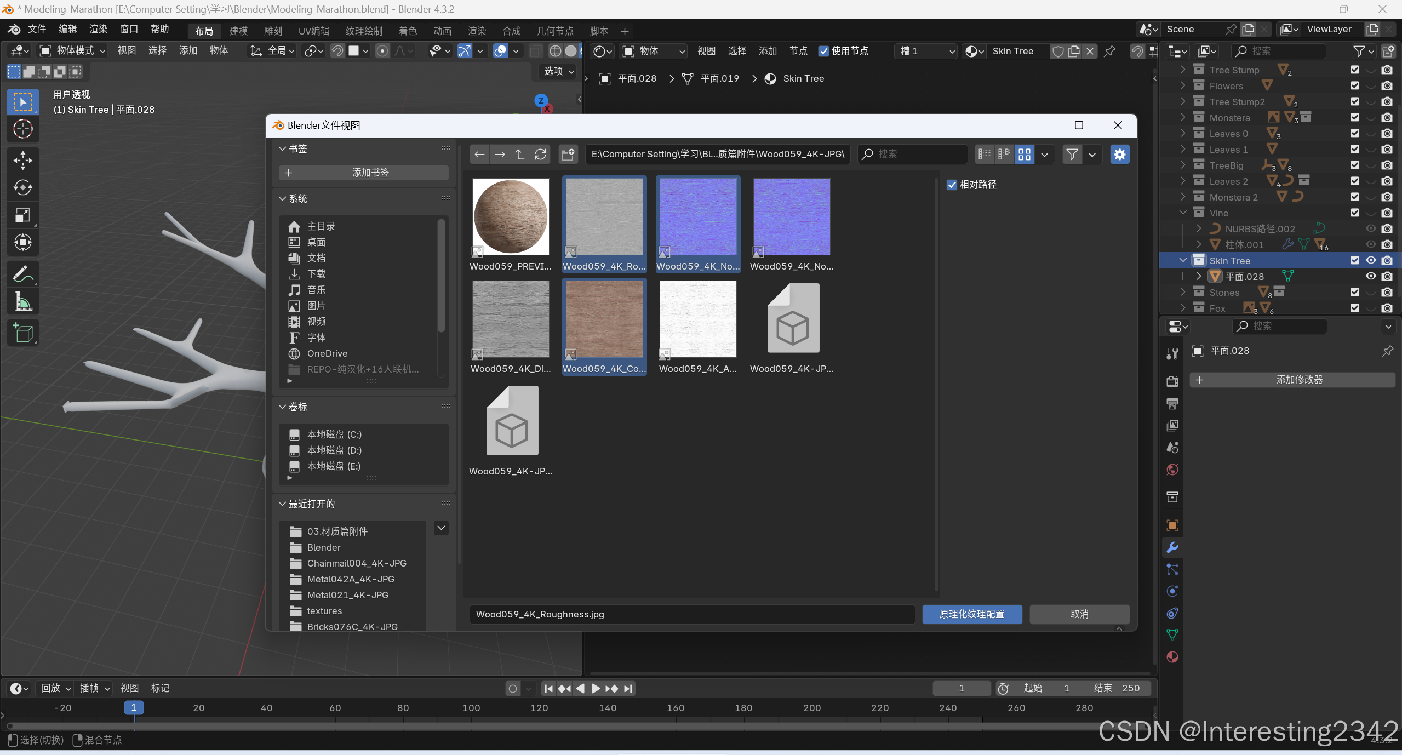
Task: Toggle the file browser options gear
Action: [x=1119, y=155]
